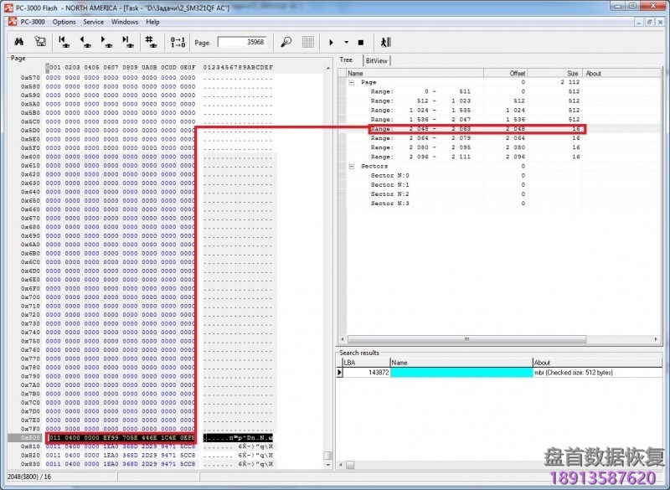
Task: Open dropdown arrow next to play button
Action: pos(346,42)
